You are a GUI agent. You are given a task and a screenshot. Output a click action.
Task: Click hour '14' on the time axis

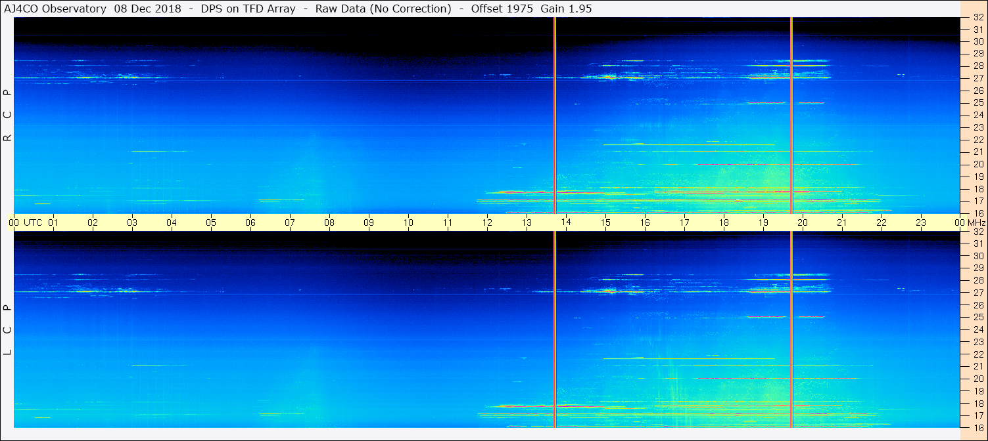point(566,222)
